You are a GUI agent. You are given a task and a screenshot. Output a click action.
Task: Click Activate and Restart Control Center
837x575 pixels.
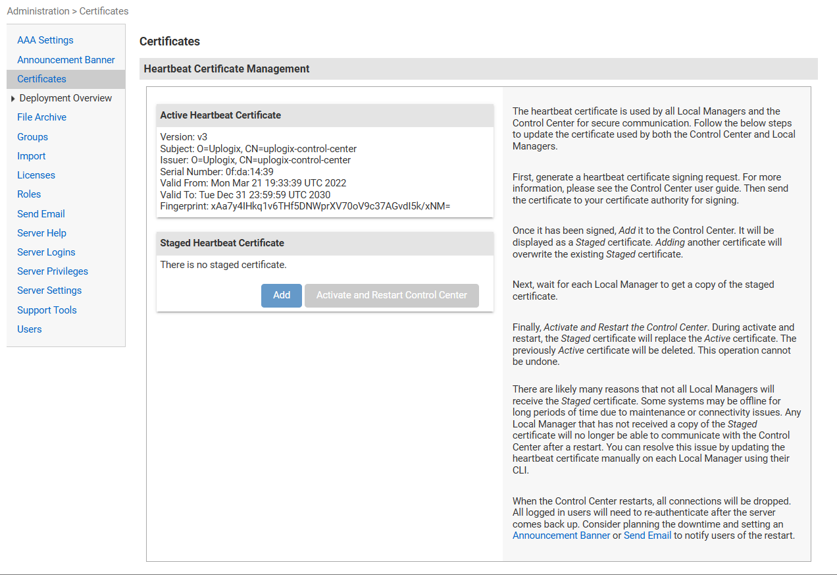pyautogui.click(x=392, y=295)
